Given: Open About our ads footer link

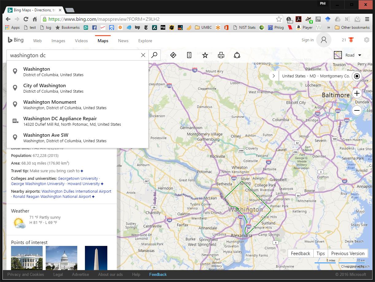Looking at the screenshot, I should pyautogui.click(x=110, y=274).
